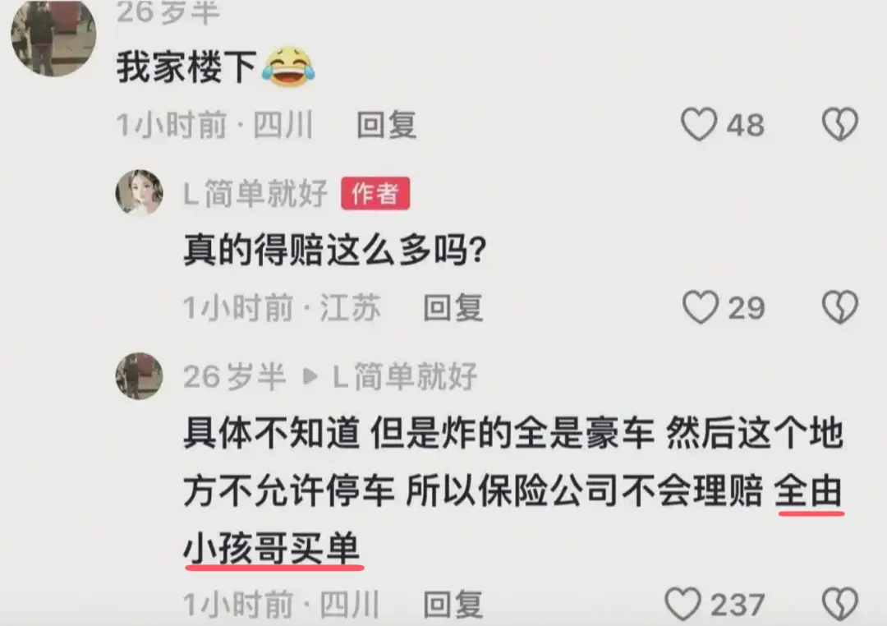Click 回复 under the long reply

tap(453, 605)
